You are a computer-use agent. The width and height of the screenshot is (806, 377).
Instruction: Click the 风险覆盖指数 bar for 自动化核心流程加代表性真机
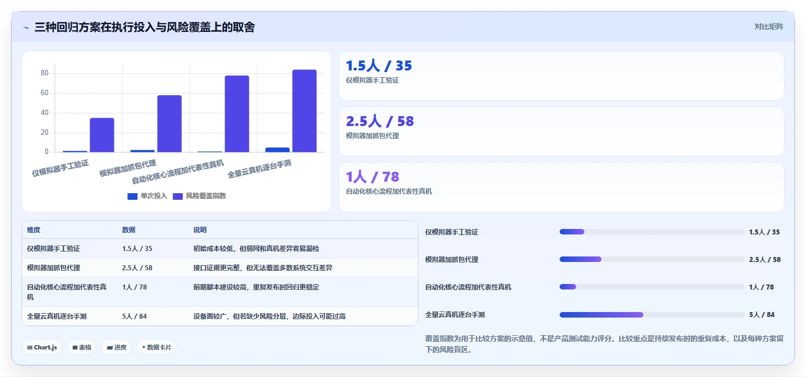[x=237, y=114]
